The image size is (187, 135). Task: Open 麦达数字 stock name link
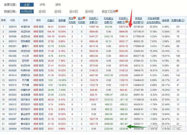point(25,114)
